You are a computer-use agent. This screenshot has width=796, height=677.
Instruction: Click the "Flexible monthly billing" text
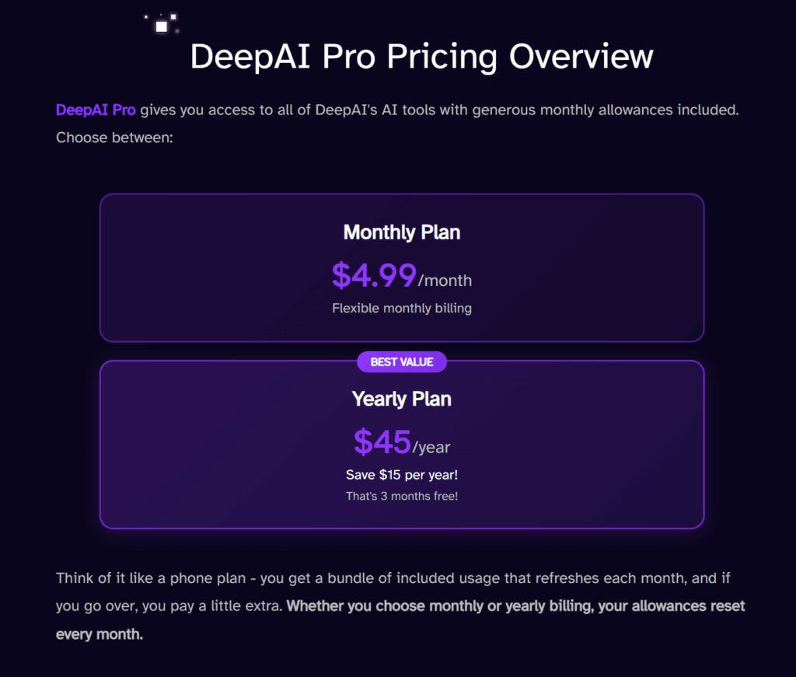pos(402,309)
